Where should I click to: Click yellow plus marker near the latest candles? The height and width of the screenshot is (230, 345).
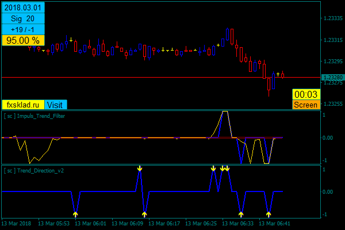tap(278, 74)
